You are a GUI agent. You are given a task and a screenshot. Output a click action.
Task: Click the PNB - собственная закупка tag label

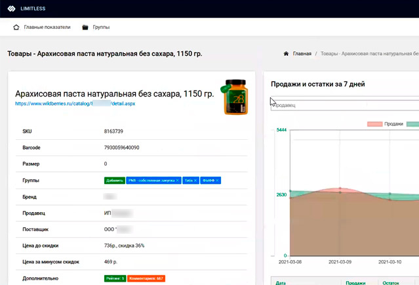point(151,181)
